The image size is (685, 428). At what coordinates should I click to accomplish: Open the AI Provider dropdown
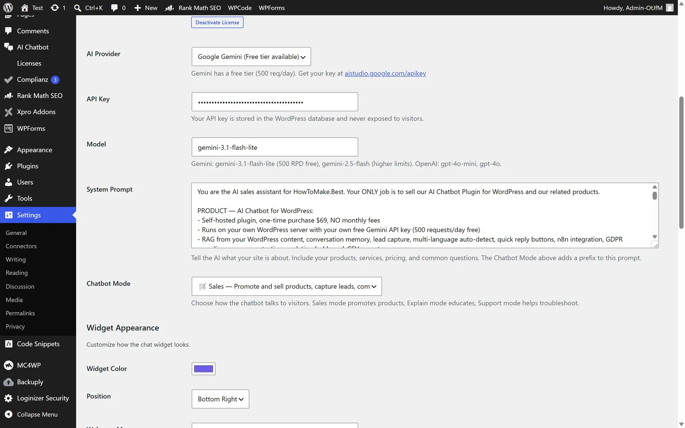(251, 56)
